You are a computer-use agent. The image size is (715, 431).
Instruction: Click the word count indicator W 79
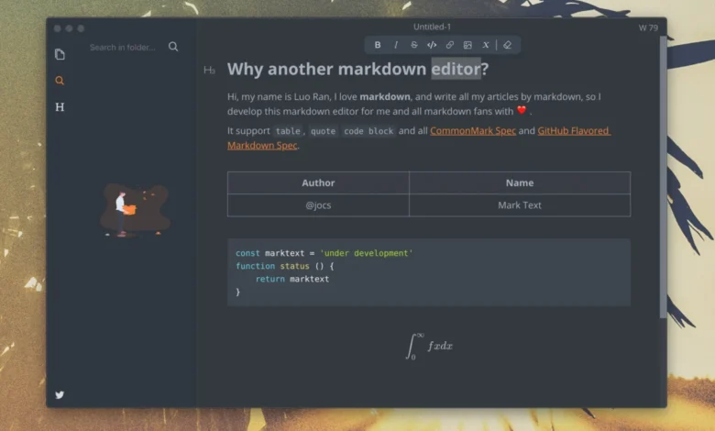tap(648, 28)
